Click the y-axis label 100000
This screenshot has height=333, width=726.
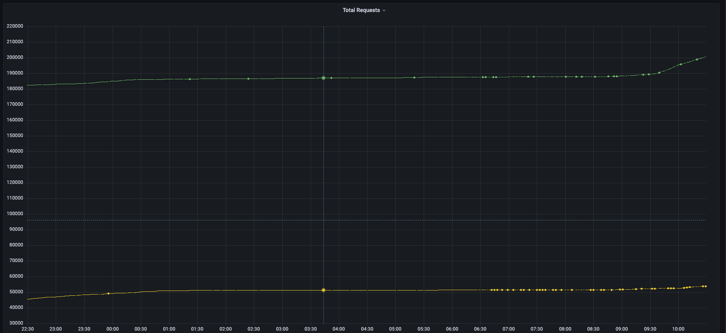pos(15,214)
